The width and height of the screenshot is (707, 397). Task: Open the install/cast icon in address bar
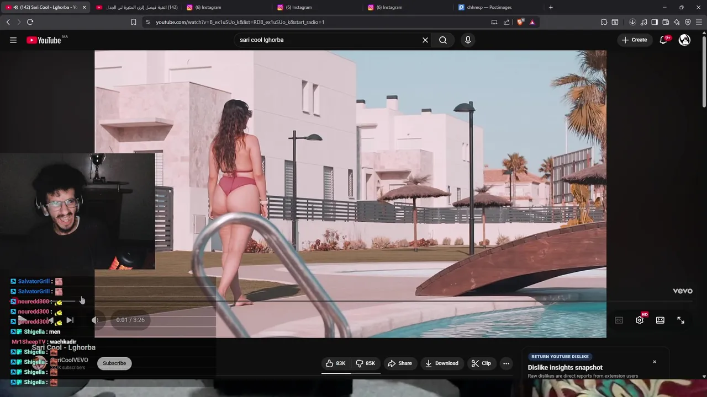[x=494, y=22]
